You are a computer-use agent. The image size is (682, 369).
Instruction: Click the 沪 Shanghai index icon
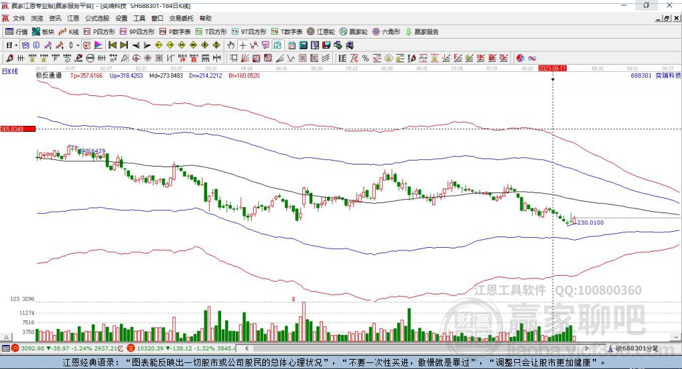(15, 348)
